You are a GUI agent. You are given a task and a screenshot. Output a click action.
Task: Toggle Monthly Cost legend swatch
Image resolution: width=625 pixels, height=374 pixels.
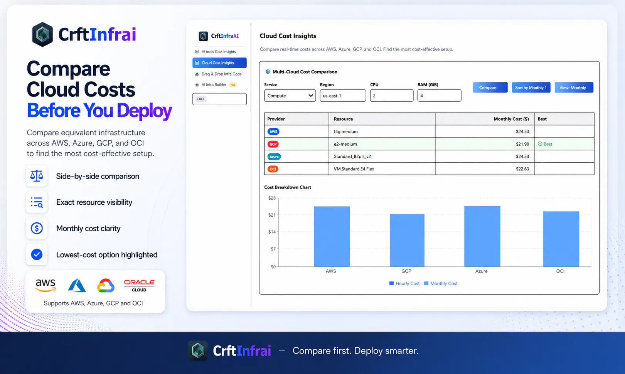click(426, 283)
